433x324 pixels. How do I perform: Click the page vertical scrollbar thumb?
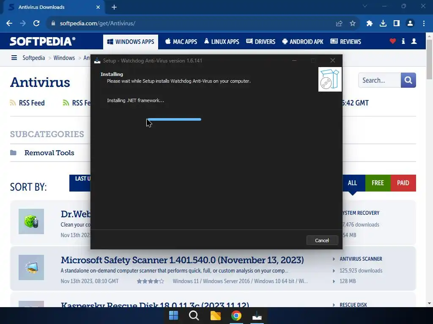click(x=430, y=59)
